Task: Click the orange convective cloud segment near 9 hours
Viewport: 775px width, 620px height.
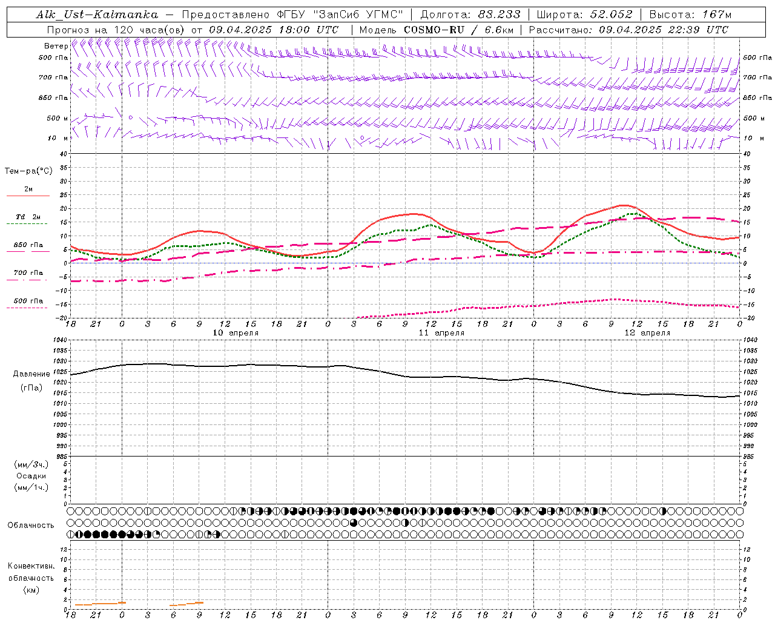Action: tap(186, 604)
